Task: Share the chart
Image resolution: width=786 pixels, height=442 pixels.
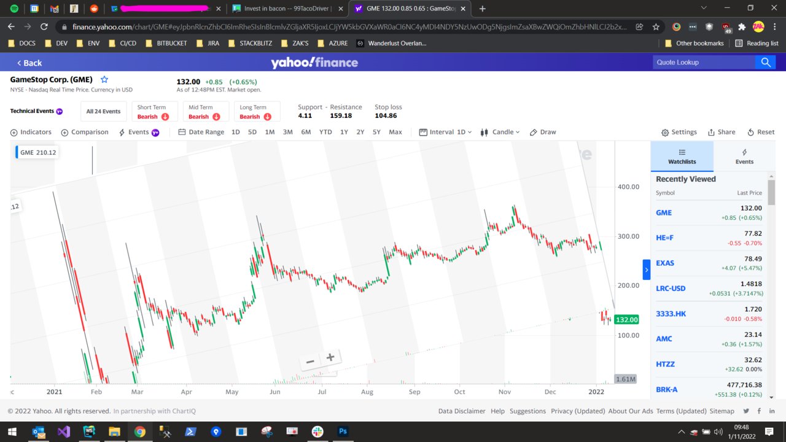Action: coord(722,132)
